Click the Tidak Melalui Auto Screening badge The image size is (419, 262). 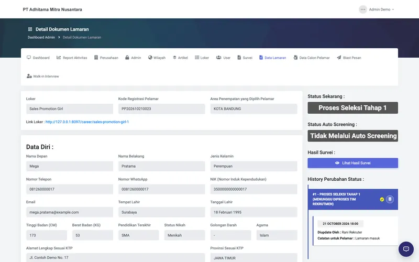coord(352,136)
